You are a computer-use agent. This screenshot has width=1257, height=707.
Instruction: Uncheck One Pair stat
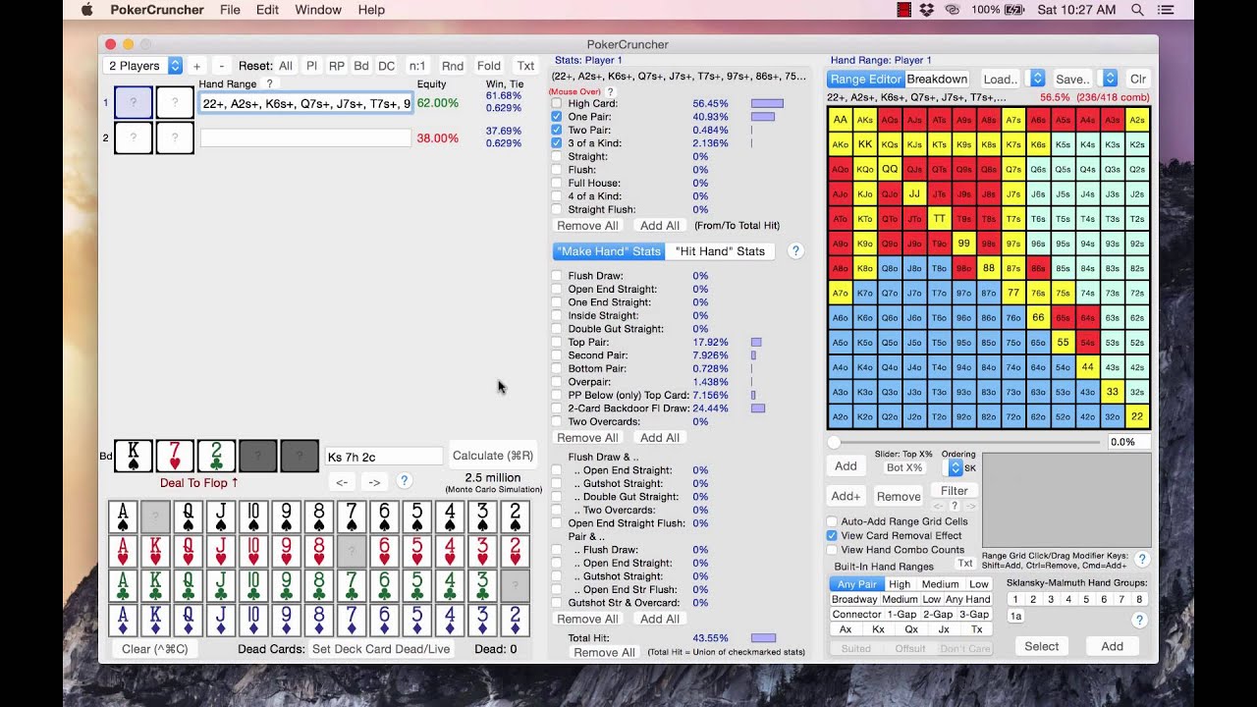[557, 117]
